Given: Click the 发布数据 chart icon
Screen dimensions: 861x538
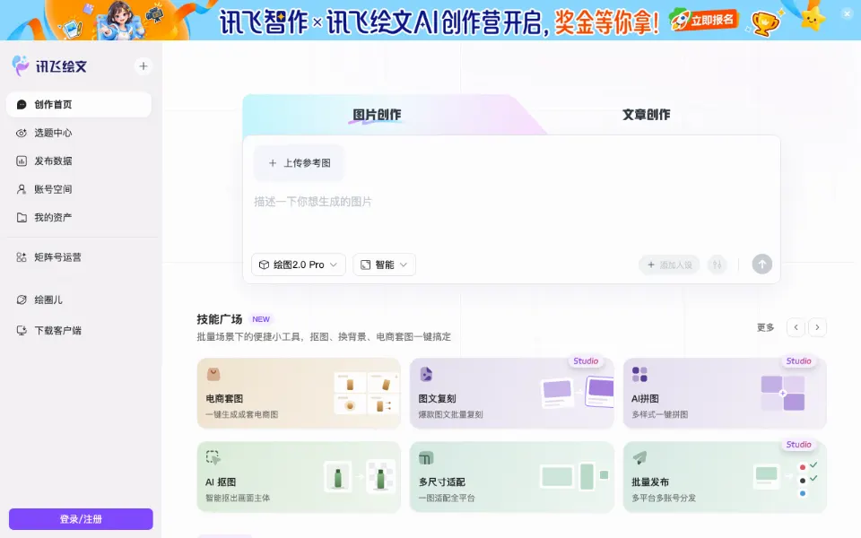Looking at the screenshot, I should [22, 161].
